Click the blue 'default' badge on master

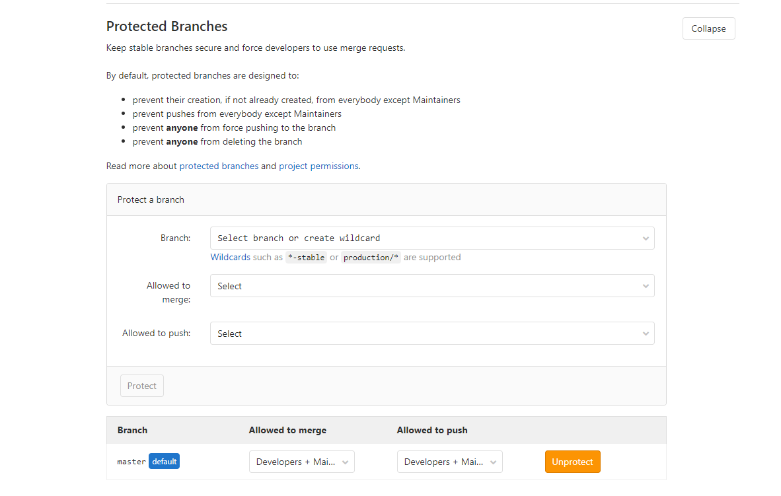click(164, 461)
